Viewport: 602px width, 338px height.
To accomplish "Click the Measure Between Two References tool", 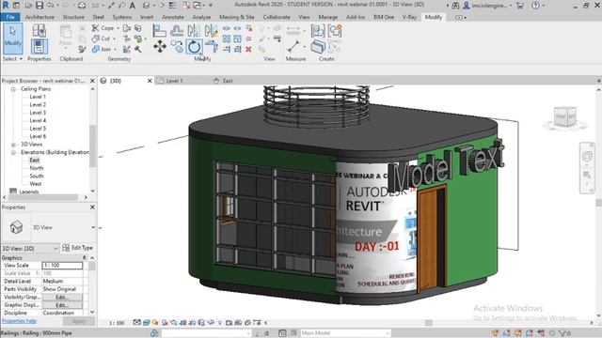I will (x=293, y=47).
